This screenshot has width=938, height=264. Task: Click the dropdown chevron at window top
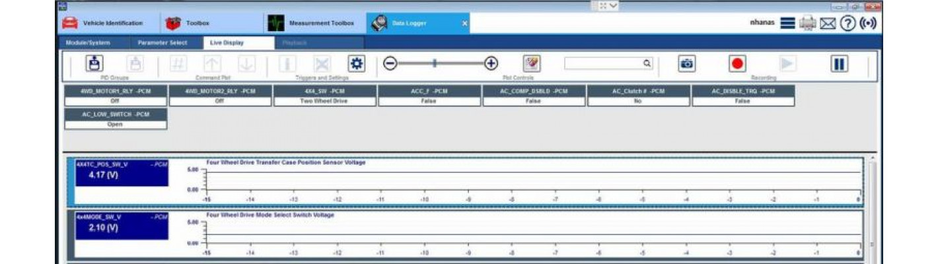click(614, 5)
